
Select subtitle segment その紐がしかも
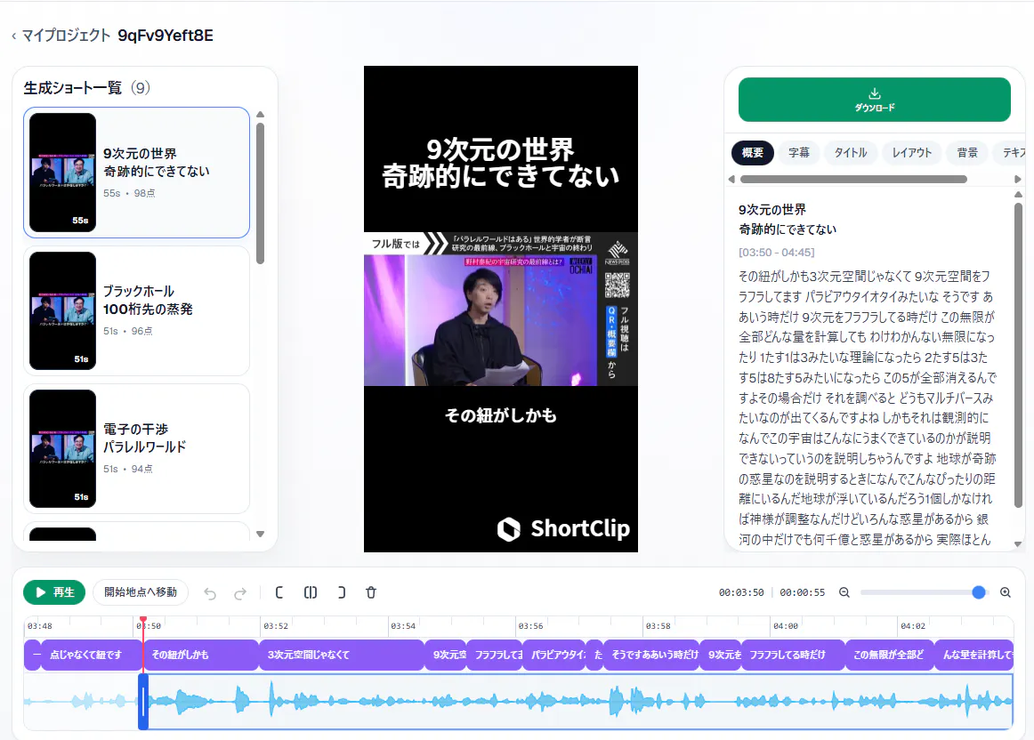[200, 655]
